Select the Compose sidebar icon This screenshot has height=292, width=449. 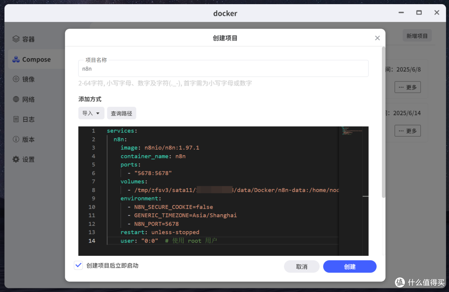[16, 59]
